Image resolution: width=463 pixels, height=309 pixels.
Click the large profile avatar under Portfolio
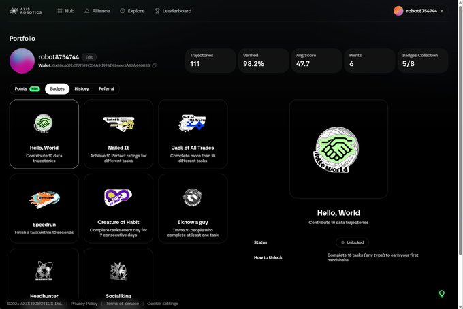point(22,61)
